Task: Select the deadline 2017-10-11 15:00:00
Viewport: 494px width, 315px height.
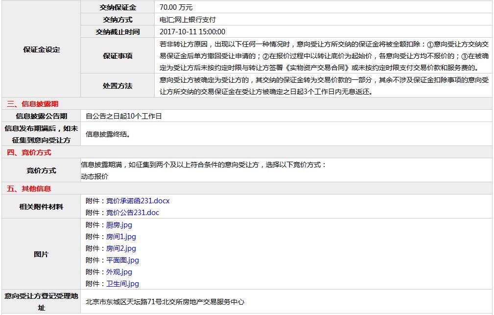Action: (x=192, y=32)
